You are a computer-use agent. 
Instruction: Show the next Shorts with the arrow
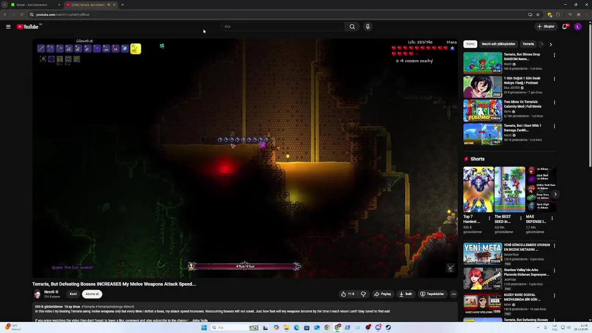coord(555,194)
